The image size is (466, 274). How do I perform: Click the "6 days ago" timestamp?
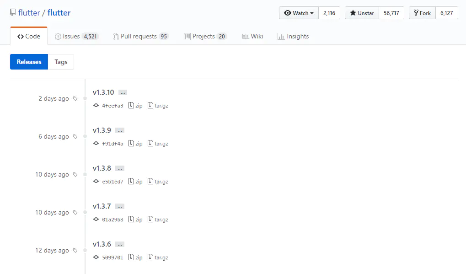pyautogui.click(x=54, y=137)
